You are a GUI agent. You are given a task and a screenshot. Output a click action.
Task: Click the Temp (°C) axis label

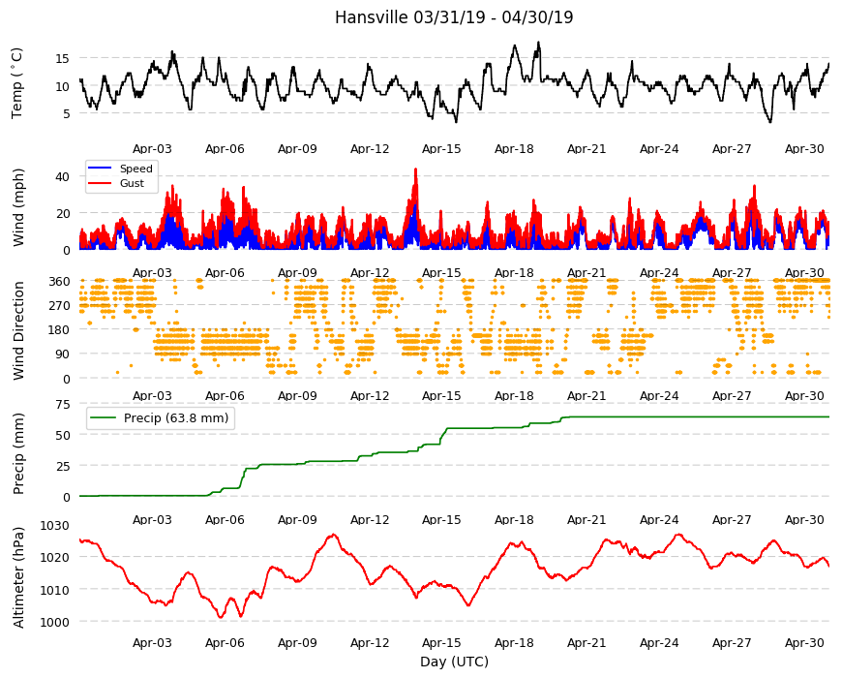(17, 83)
